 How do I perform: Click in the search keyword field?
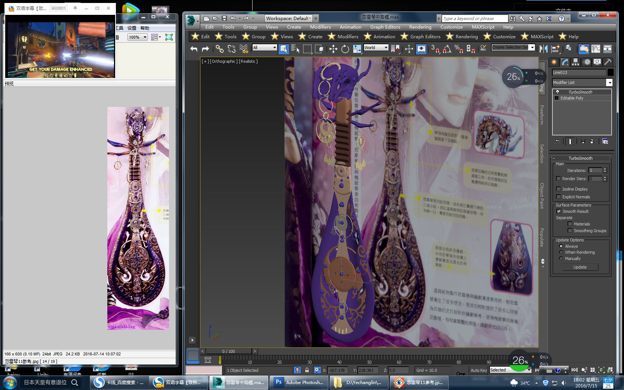click(475, 19)
